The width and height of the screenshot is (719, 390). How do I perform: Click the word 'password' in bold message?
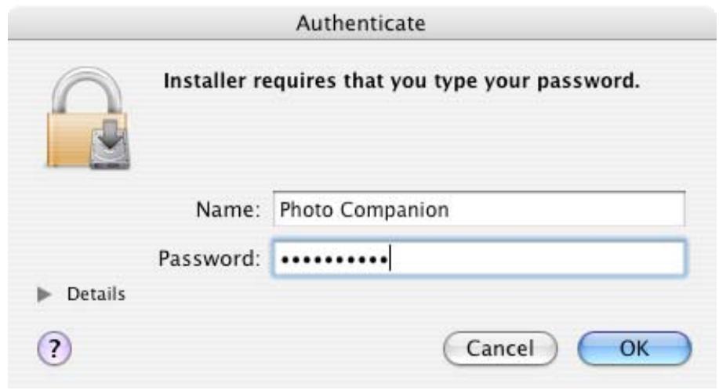[587, 81]
